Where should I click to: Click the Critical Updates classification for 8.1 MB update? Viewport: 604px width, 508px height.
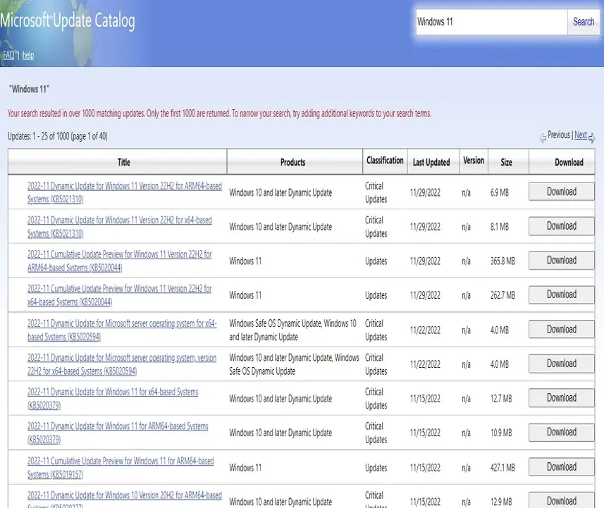click(376, 227)
